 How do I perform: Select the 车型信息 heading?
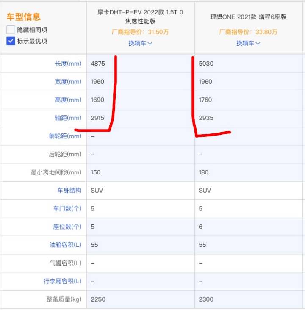pos(24,17)
